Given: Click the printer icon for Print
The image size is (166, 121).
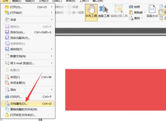Looking at the screenshot, I should [7, 97].
